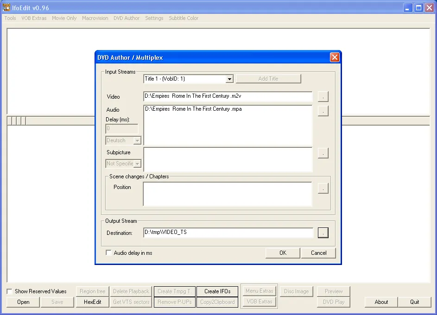Click into the Video path field

click(228, 96)
